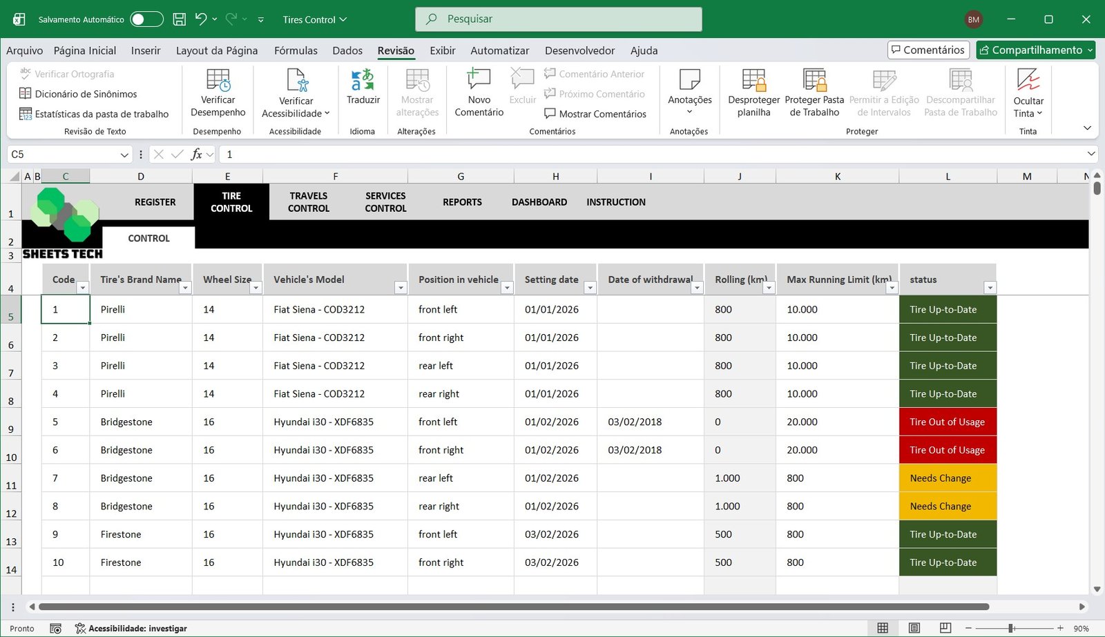
Task: Open the Fórmulas ribbon tab
Action: pyautogui.click(x=296, y=50)
